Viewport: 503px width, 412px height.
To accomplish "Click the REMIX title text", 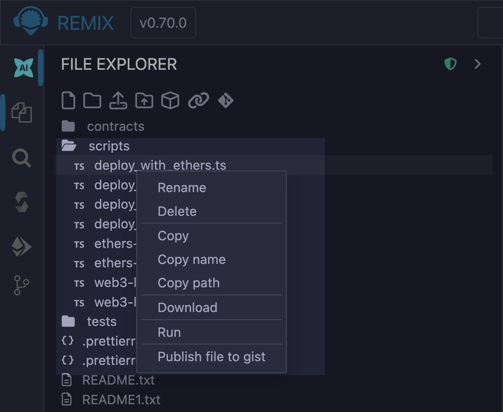I will [x=86, y=23].
